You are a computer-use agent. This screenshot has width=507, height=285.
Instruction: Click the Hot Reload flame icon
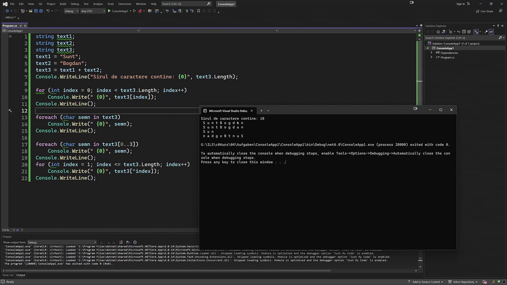pos(140,11)
